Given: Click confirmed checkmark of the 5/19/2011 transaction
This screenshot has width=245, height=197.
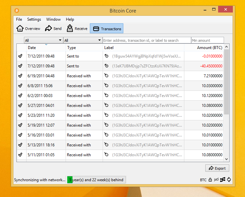Looking at the screenshot, I should click(20, 125).
